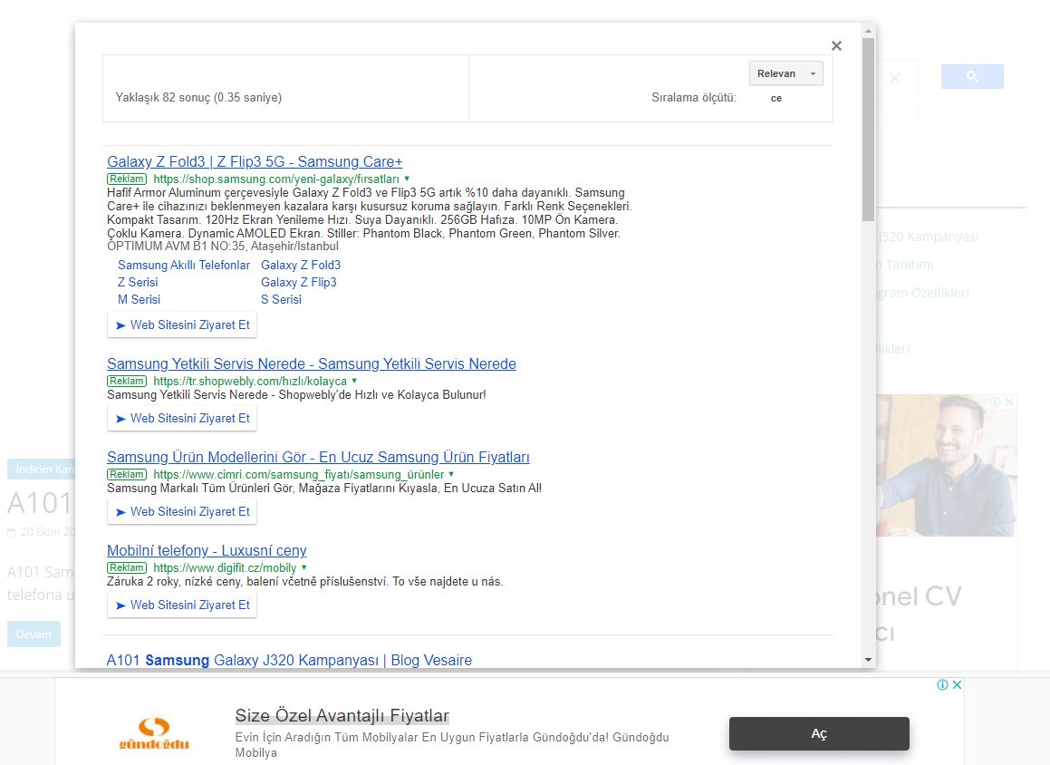Clear the search box with the X icon
The image size is (1050, 765).
point(895,78)
